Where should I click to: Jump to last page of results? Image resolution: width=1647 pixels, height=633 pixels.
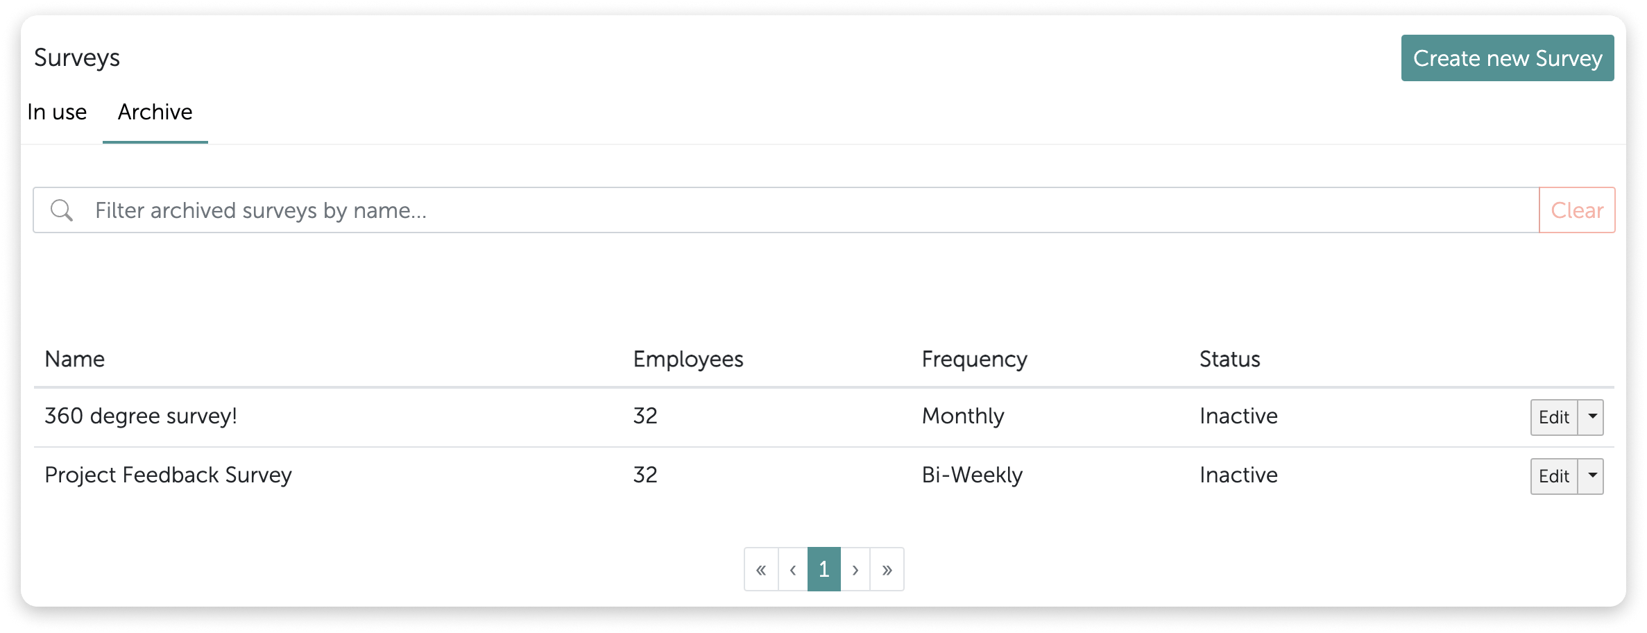887,569
